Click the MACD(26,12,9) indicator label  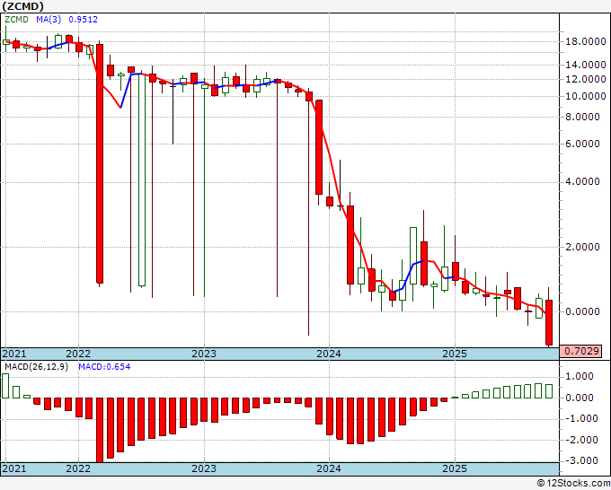pos(37,367)
